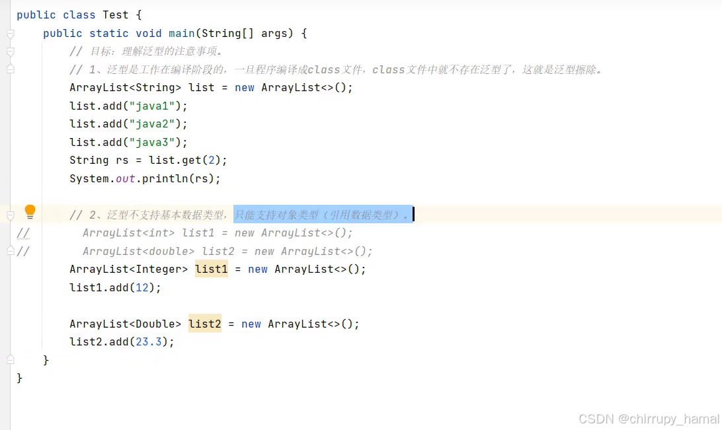Click the ArrayList<Double> type

pyautogui.click(x=125, y=324)
